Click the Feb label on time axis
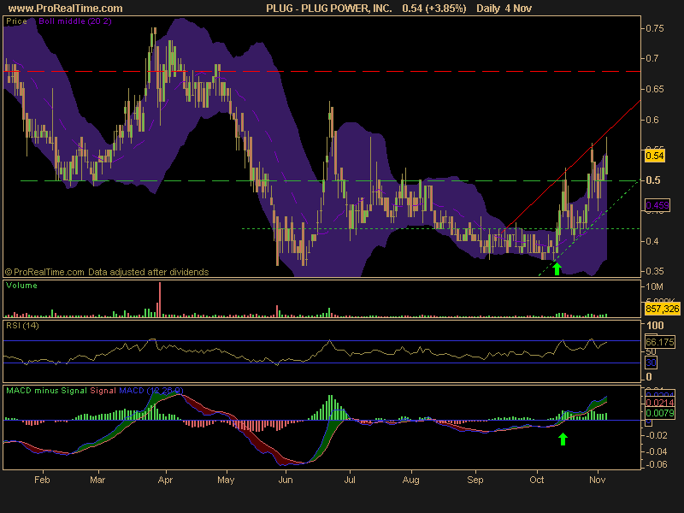The image size is (684, 513). 42,480
